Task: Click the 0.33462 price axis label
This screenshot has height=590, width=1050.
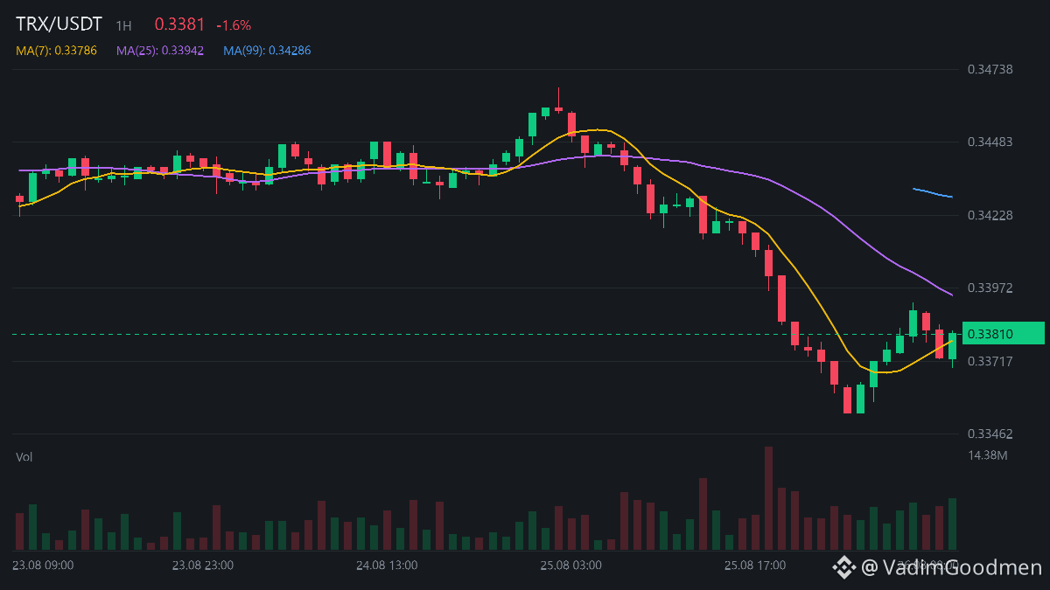Action: (x=990, y=434)
